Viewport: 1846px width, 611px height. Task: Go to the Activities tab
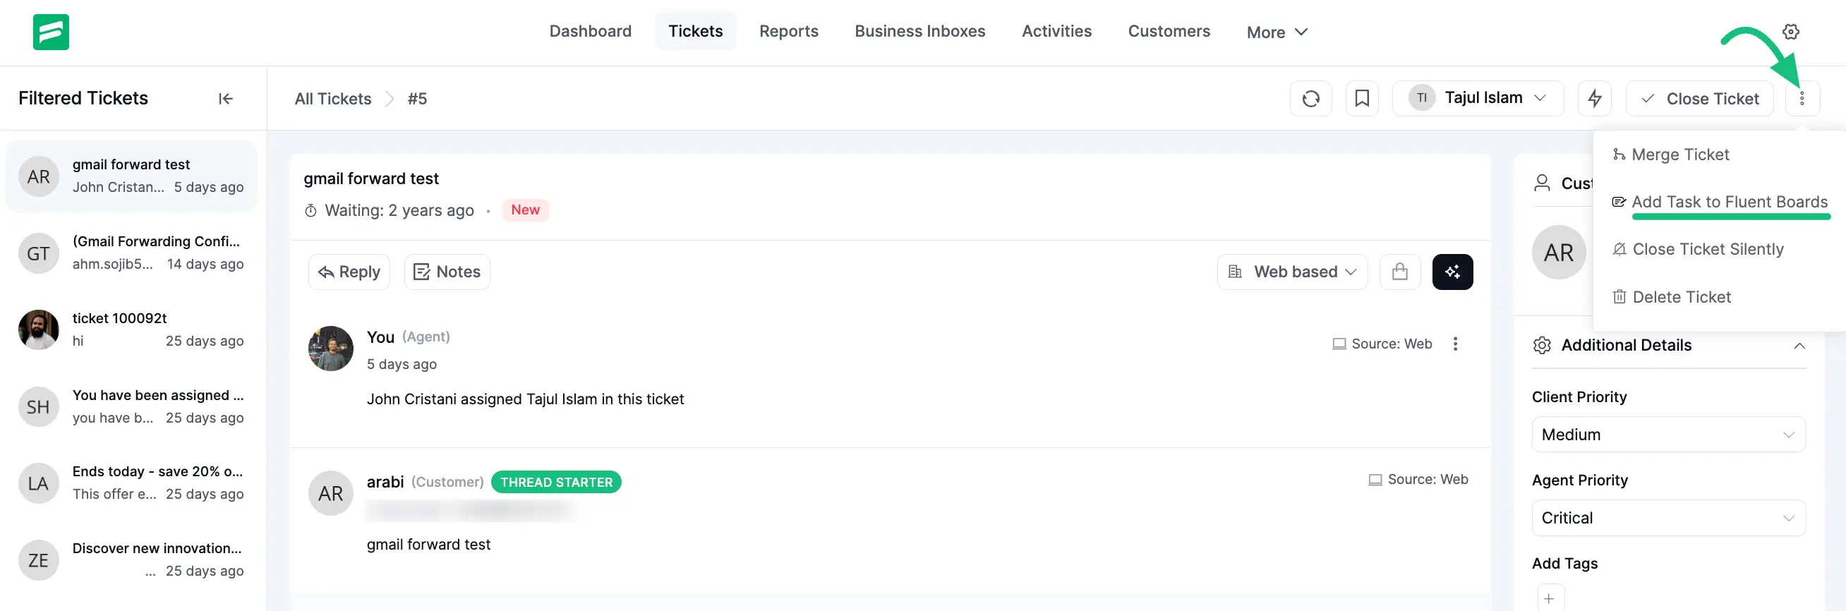[1056, 32]
